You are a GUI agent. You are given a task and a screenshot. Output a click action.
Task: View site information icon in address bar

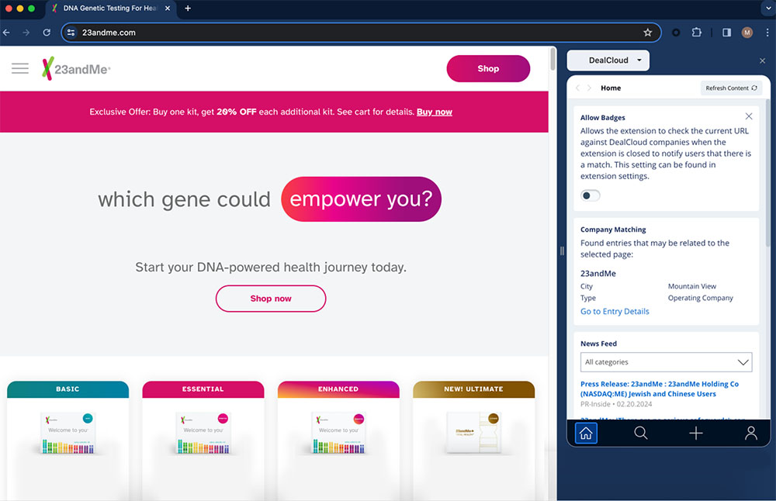tap(71, 33)
